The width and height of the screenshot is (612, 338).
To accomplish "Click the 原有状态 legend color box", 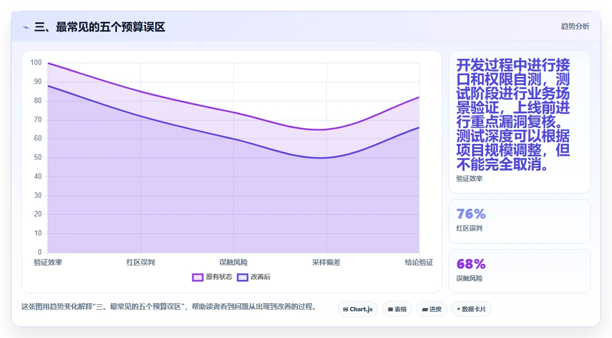I will [197, 277].
